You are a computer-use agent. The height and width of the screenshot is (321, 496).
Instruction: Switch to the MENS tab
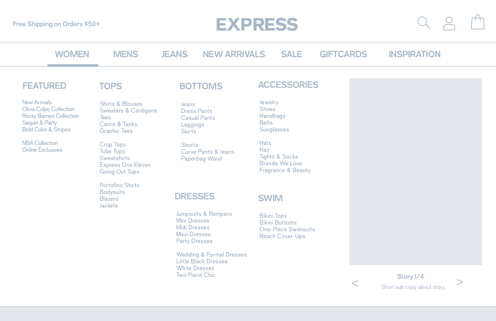[125, 54]
